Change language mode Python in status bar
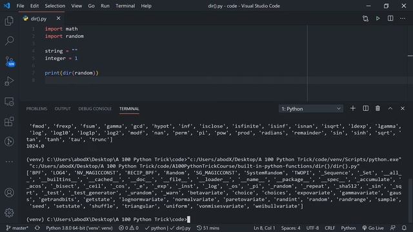 (348, 228)
